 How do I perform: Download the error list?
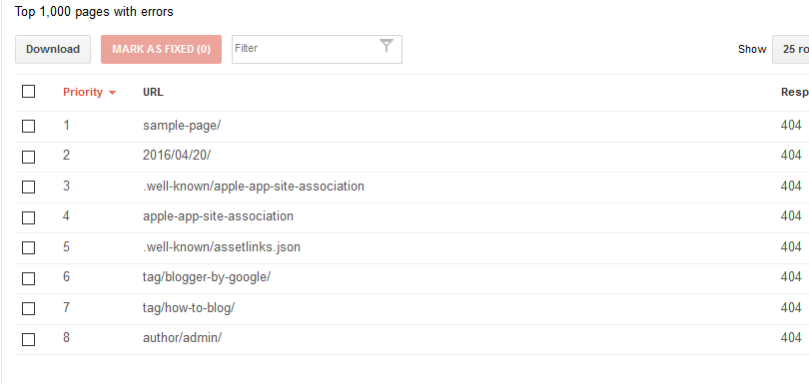coord(53,50)
